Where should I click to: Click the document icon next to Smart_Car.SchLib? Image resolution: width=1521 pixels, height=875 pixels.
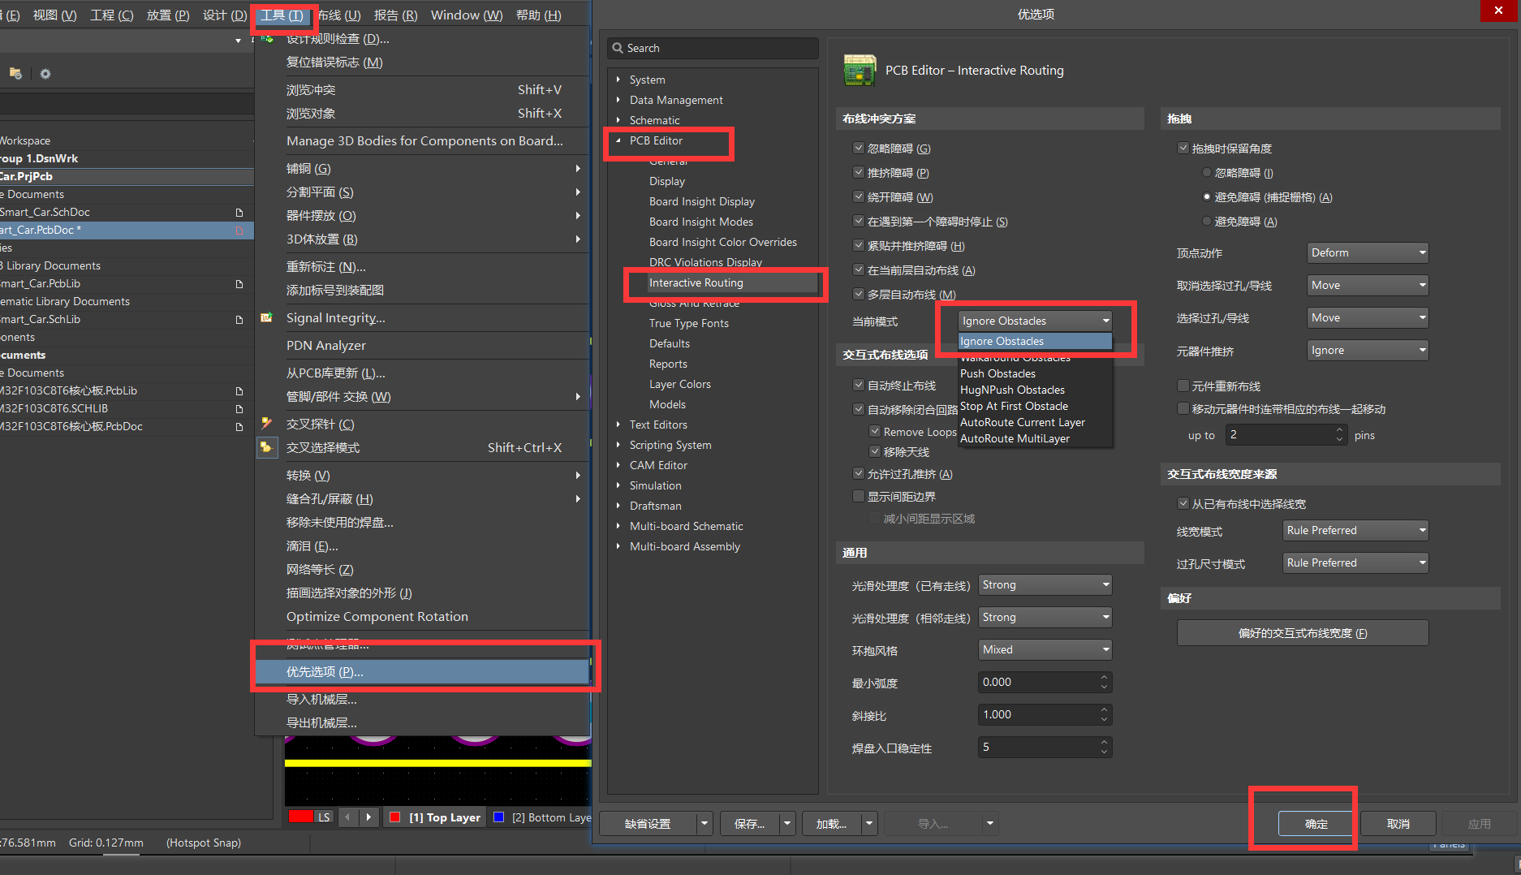(x=239, y=319)
